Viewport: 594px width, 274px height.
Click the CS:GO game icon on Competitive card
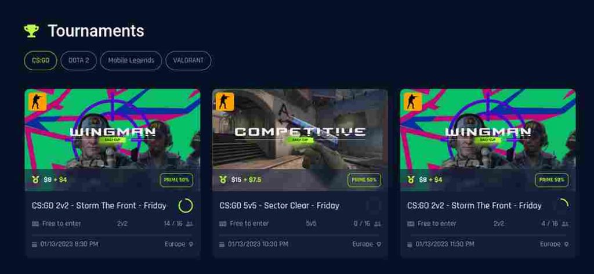click(x=225, y=102)
